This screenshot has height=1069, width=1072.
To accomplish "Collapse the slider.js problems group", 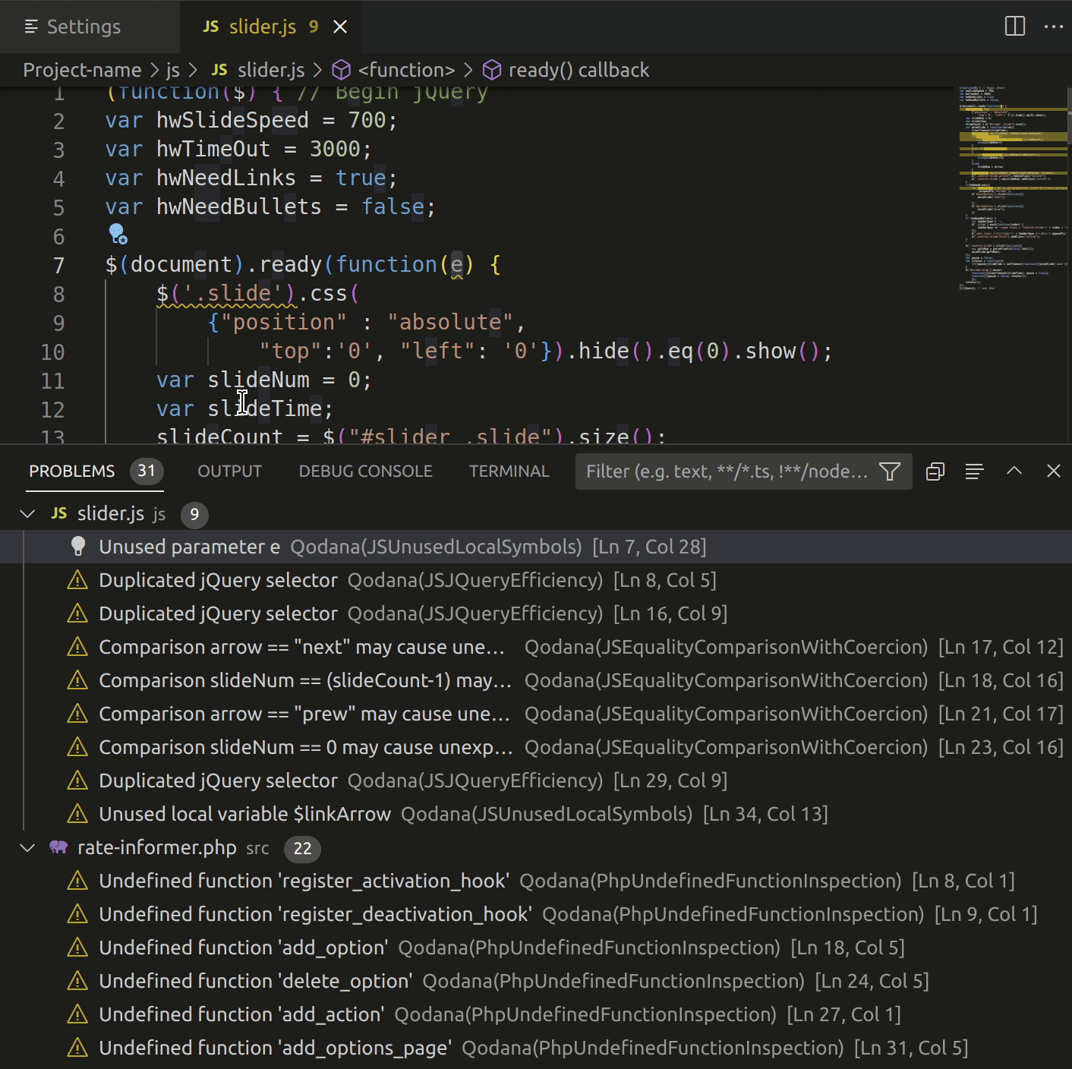I will click(x=27, y=513).
